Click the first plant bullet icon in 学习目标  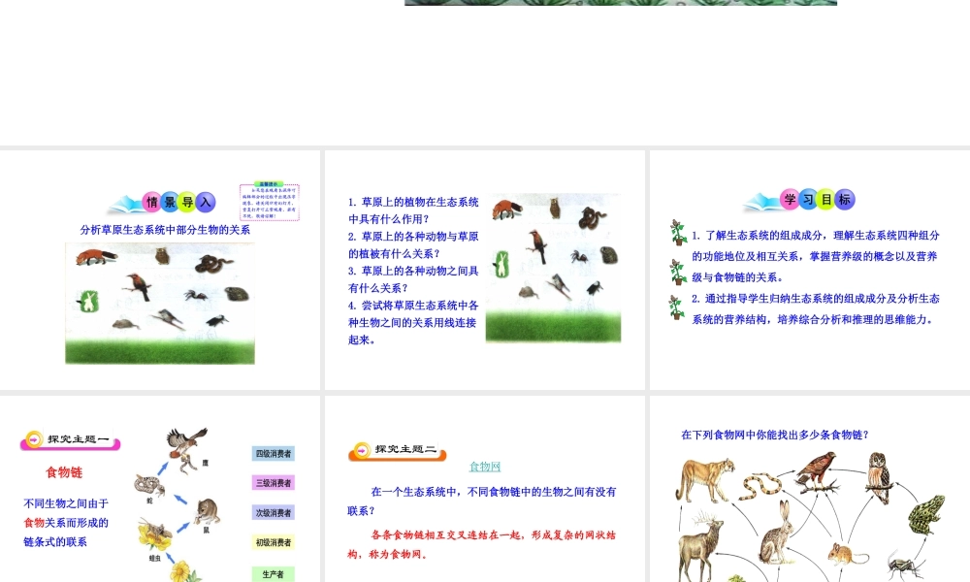pos(679,233)
